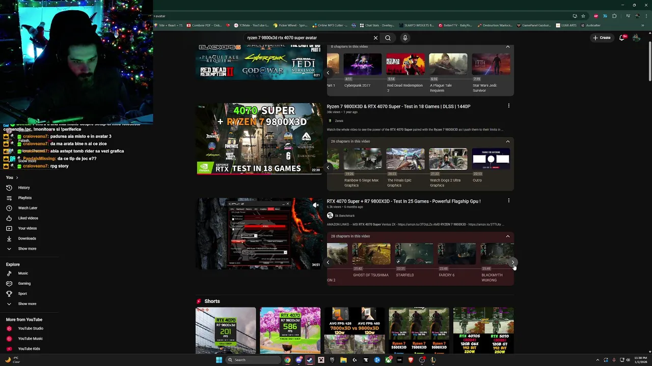Open the Y2Mate bookmark

tap(250, 25)
